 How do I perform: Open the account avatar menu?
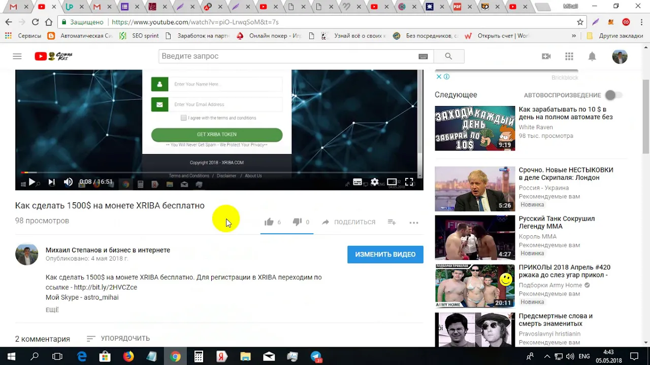coord(620,56)
